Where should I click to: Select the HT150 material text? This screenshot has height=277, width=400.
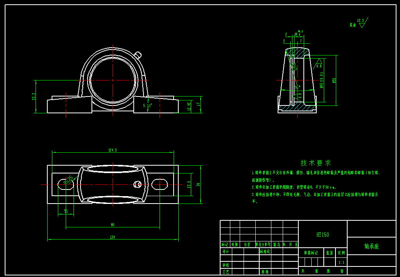pyautogui.click(x=323, y=235)
